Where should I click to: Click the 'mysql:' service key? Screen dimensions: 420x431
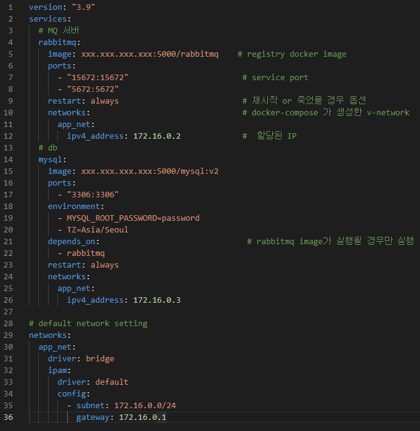click(52, 160)
